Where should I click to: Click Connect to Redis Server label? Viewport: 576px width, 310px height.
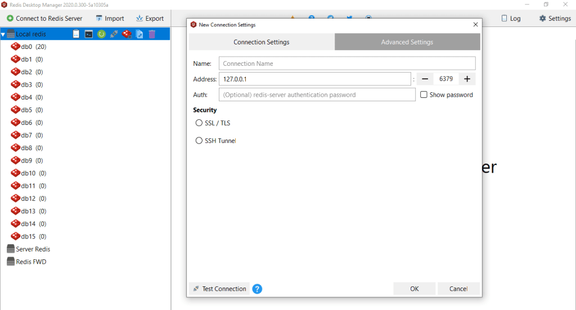pyautogui.click(x=49, y=19)
